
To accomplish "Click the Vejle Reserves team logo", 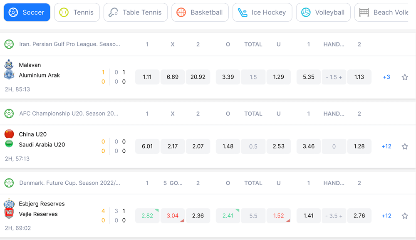I will pyautogui.click(x=9, y=214).
